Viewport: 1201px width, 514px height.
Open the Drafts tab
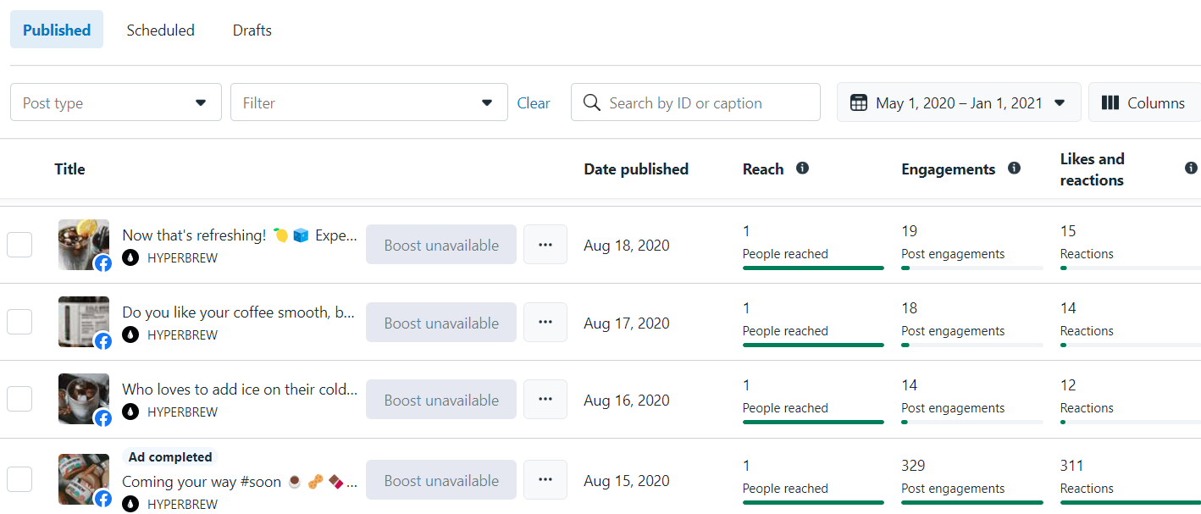coord(252,30)
